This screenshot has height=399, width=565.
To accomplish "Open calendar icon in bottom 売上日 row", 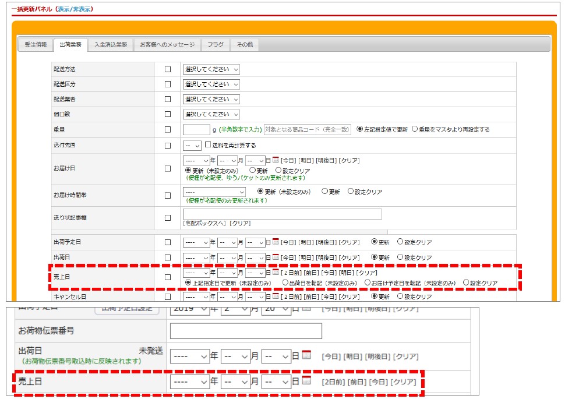I will (306, 382).
